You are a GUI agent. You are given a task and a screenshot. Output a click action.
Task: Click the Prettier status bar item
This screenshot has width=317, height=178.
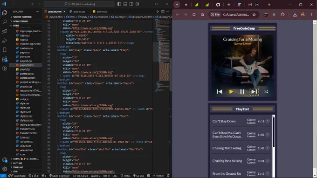[x=158, y=176]
